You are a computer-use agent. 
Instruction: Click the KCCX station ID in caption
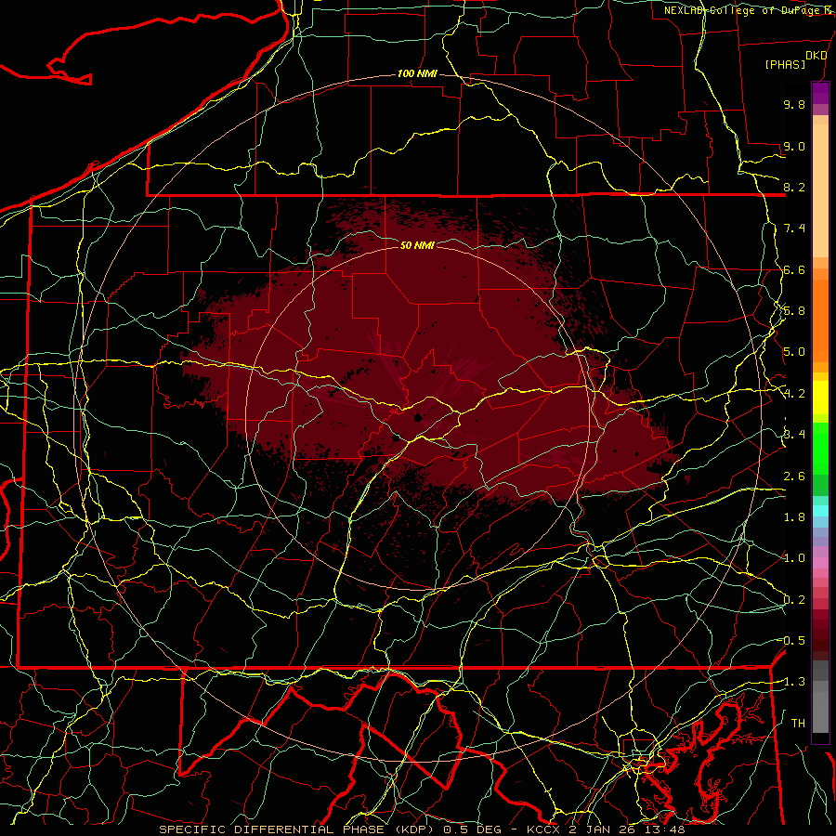[x=542, y=829]
